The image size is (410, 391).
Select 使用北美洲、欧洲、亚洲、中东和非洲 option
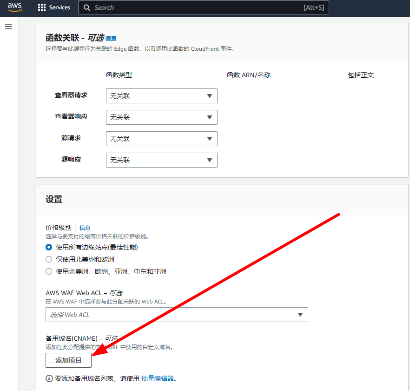pyautogui.click(x=48, y=271)
